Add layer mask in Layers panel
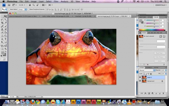The width and height of the screenshot is (169, 106). pos(149,93)
